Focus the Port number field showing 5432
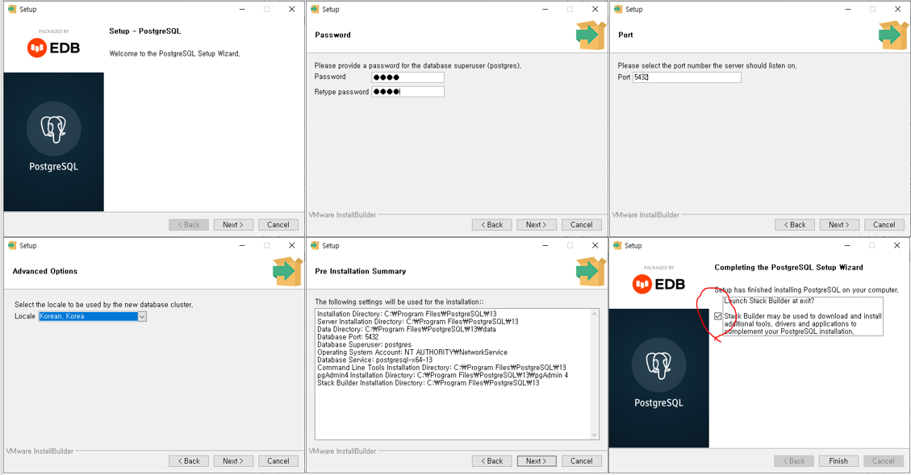911x475 pixels. tap(687, 77)
